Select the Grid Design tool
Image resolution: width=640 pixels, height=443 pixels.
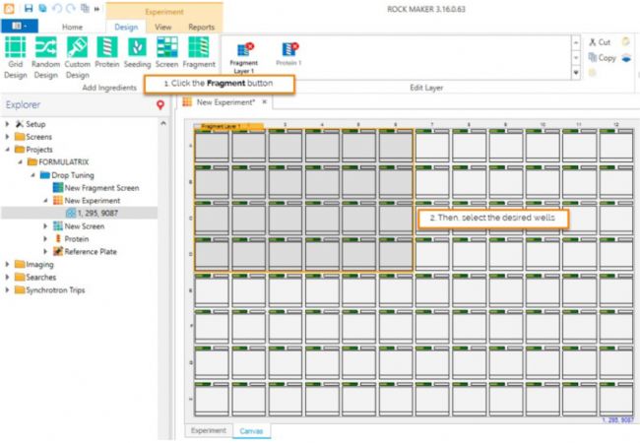(15, 53)
